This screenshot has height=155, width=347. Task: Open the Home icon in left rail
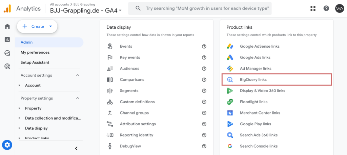pyautogui.click(x=7, y=26)
